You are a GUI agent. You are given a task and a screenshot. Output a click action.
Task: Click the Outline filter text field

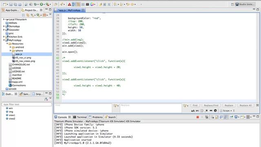point(27,105)
